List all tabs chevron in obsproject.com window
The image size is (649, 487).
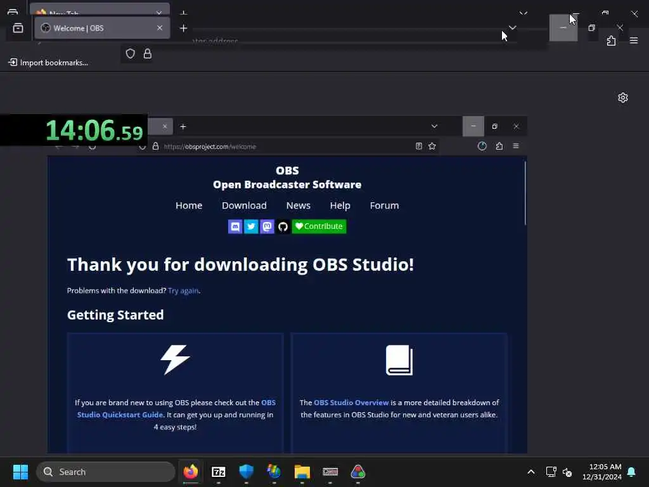(x=434, y=126)
